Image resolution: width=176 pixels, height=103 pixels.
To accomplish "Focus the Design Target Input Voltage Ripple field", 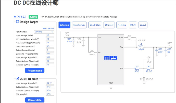I will (50, 57).
